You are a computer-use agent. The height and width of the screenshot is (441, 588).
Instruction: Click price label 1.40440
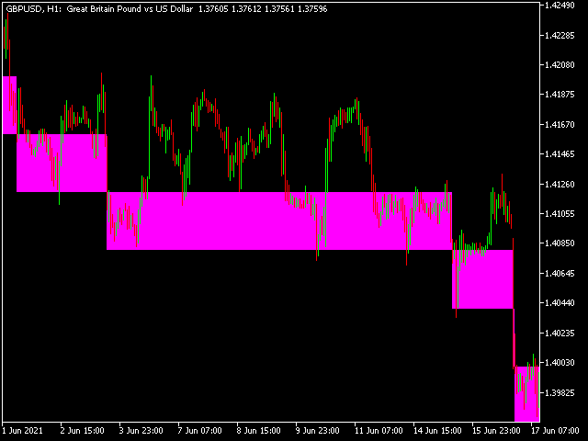[560, 302]
